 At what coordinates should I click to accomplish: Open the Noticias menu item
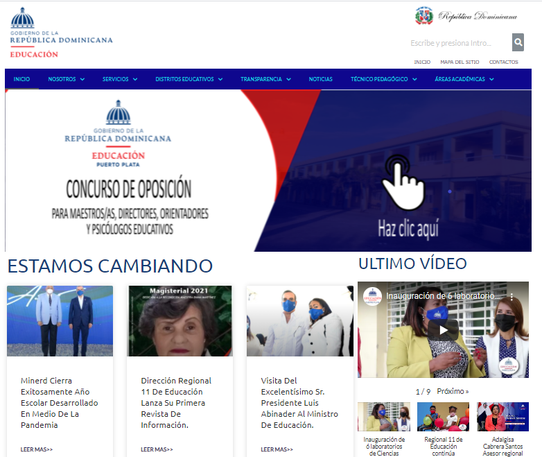pos(320,79)
